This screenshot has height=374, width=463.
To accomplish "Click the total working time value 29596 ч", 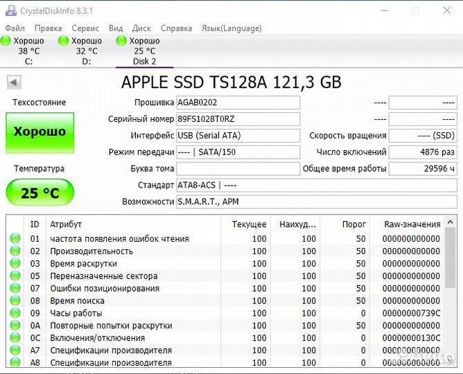I will click(423, 169).
